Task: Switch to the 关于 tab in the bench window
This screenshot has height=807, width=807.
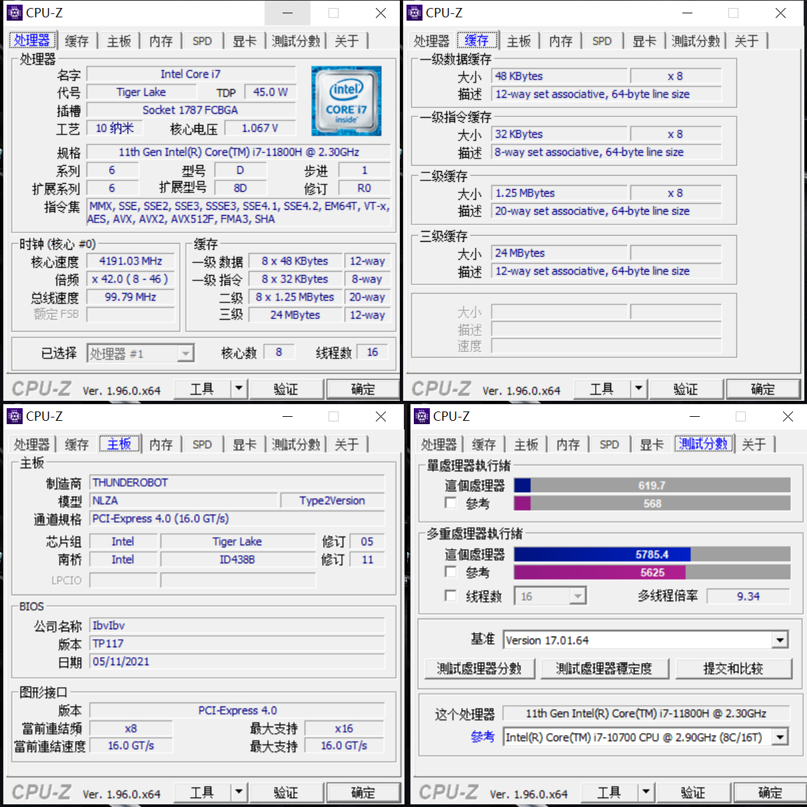Action: point(754,443)
